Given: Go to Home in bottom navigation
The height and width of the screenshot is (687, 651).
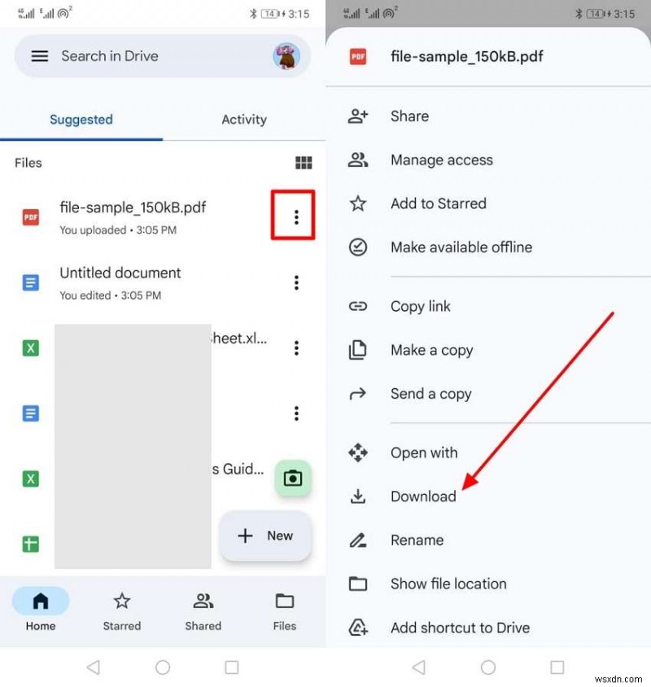Looking at the screenshot, I should click(x=41, y=610).
